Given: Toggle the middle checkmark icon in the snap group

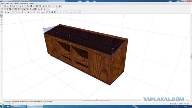Looking at the screenshot, I should tap(25, 9).
